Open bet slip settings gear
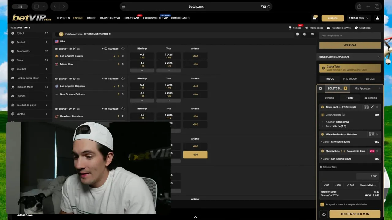This screenshot has height=220, width=392. (321, 88)
